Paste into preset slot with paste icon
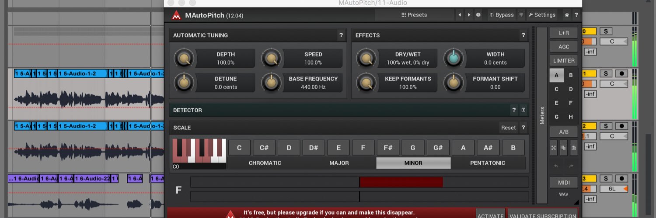Screen dimensions: 656x218 coord(574,148)
